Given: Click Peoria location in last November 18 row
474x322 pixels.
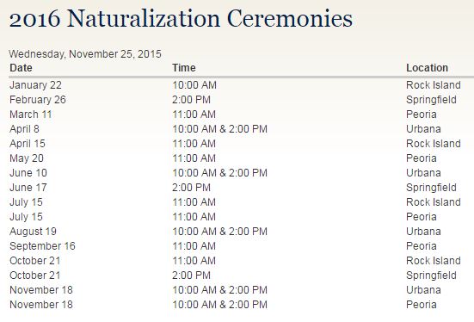Looking at the screenshot, I should coord(422,305).
